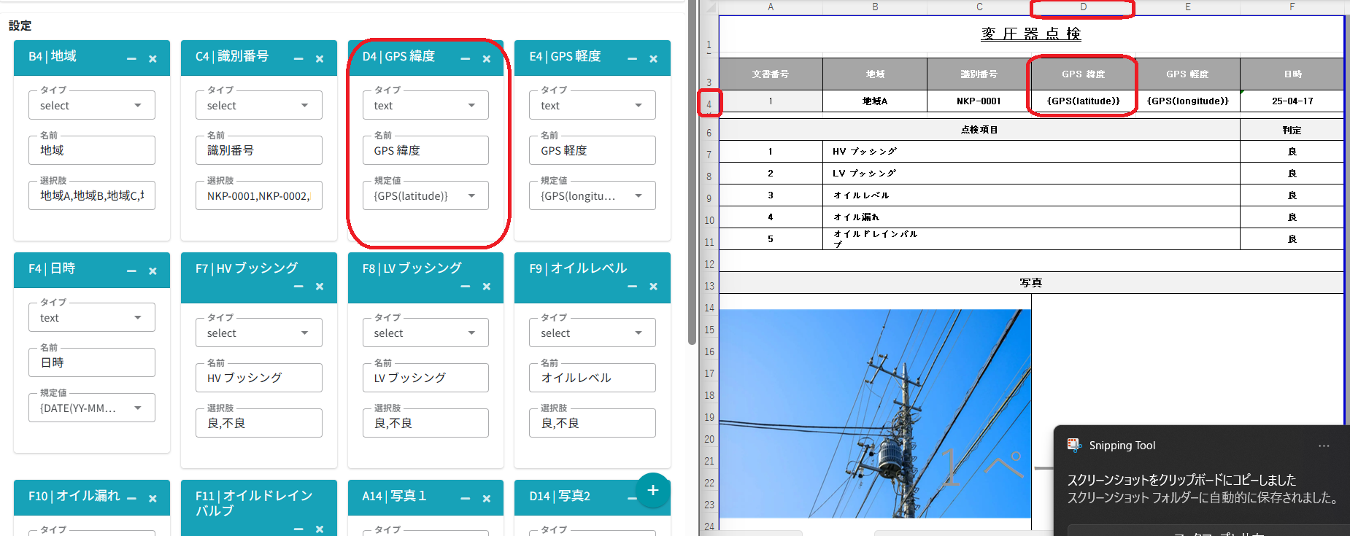Open type dropdown in C4 識別番号 card
Viewport: 1350px width, 536px height.
pyautogui.click(x=259, y=105)
